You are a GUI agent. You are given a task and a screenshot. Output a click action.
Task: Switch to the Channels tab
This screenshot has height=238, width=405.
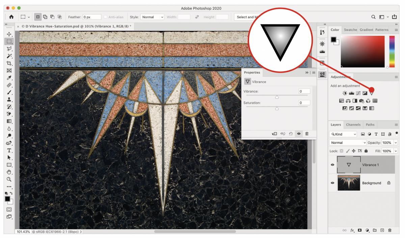coord(353,125)
